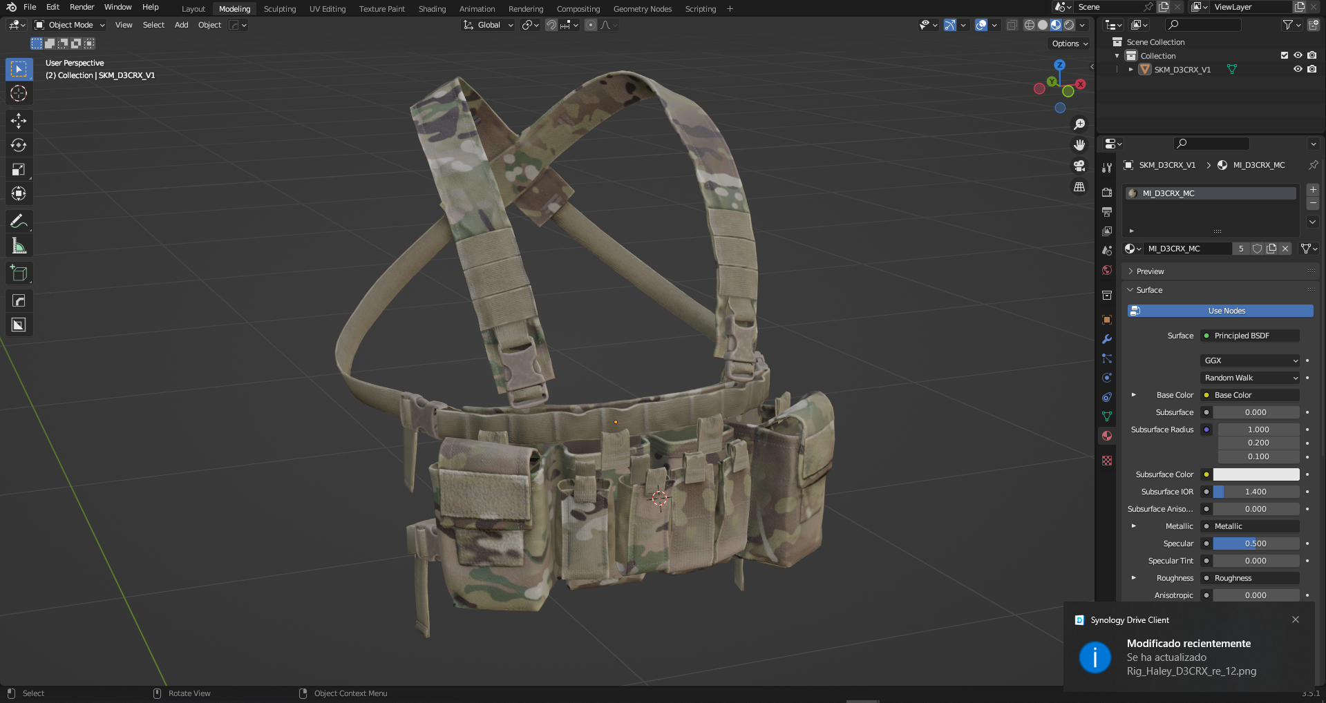Open the Random Walk subsurface method dropdown
The height and width of the screenshot is (703, 1326).
1251,378
